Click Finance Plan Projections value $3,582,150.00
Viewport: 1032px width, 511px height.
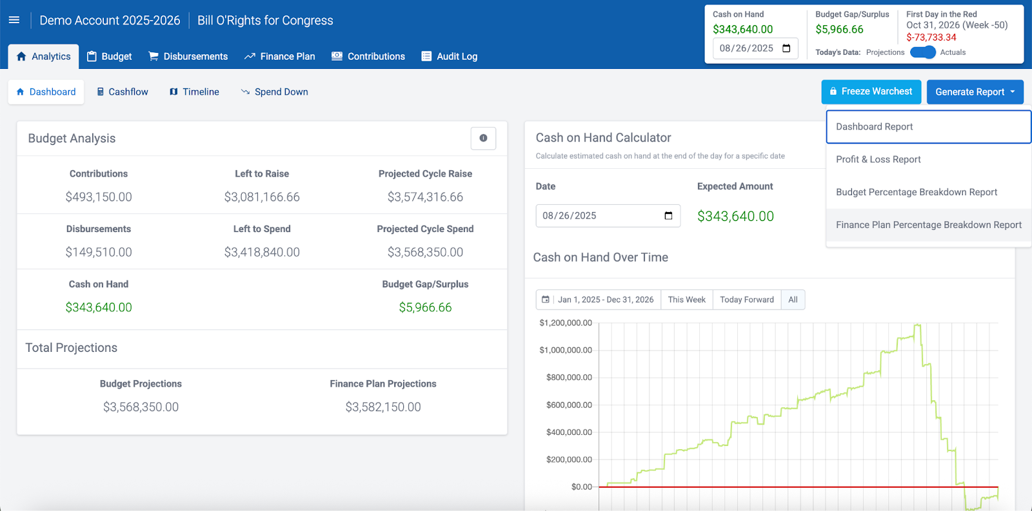point(383,407)
